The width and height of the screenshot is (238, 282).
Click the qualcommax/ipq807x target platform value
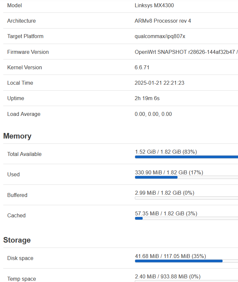click(160, 36)
